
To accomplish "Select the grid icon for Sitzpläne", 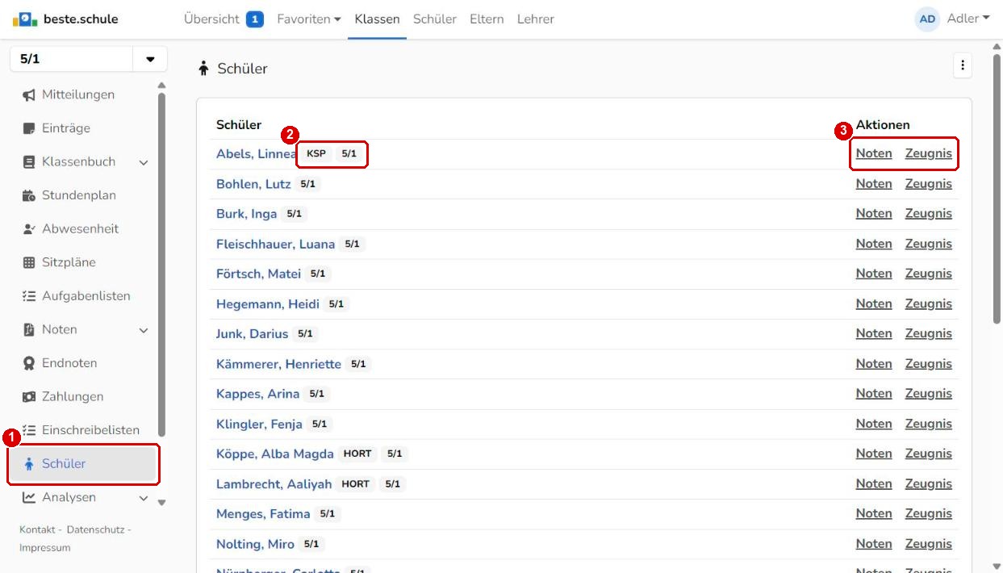I will (29, 262).
